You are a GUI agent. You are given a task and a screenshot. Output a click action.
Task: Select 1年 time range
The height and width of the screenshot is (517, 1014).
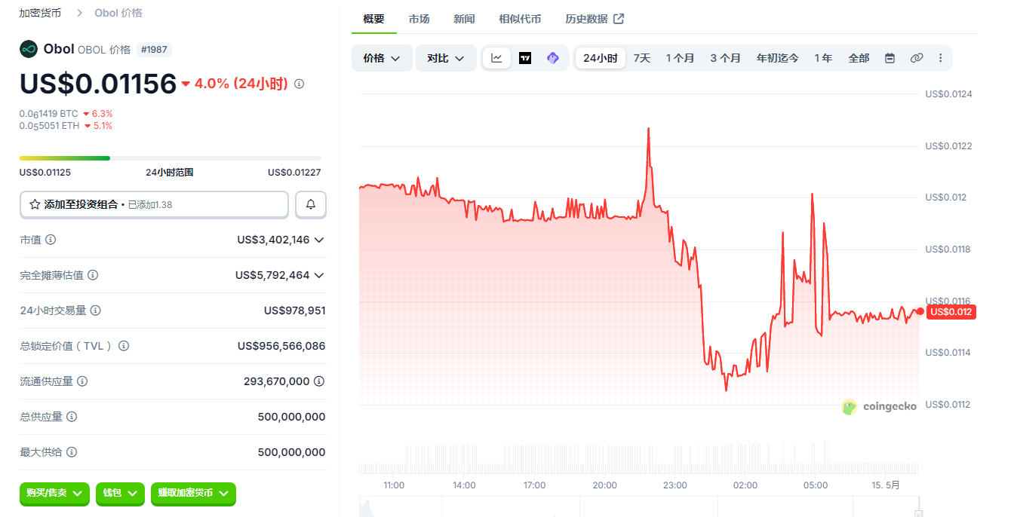tap(823, 58)
